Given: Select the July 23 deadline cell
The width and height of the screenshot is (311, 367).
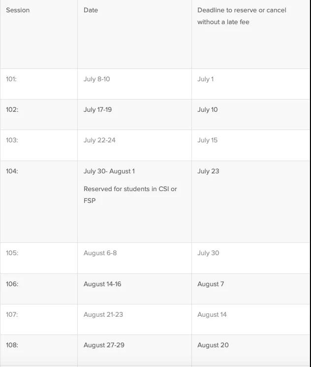Looking at the screenshot, I should (208, 171).
